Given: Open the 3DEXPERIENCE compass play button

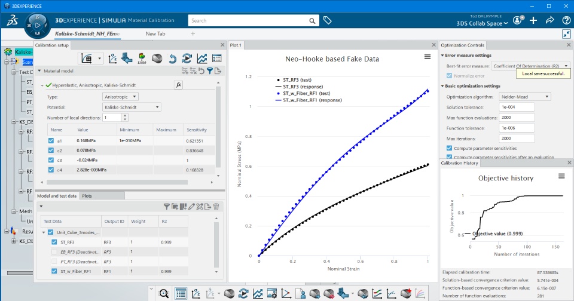Looking at the screenshot, I should (37, 26).
